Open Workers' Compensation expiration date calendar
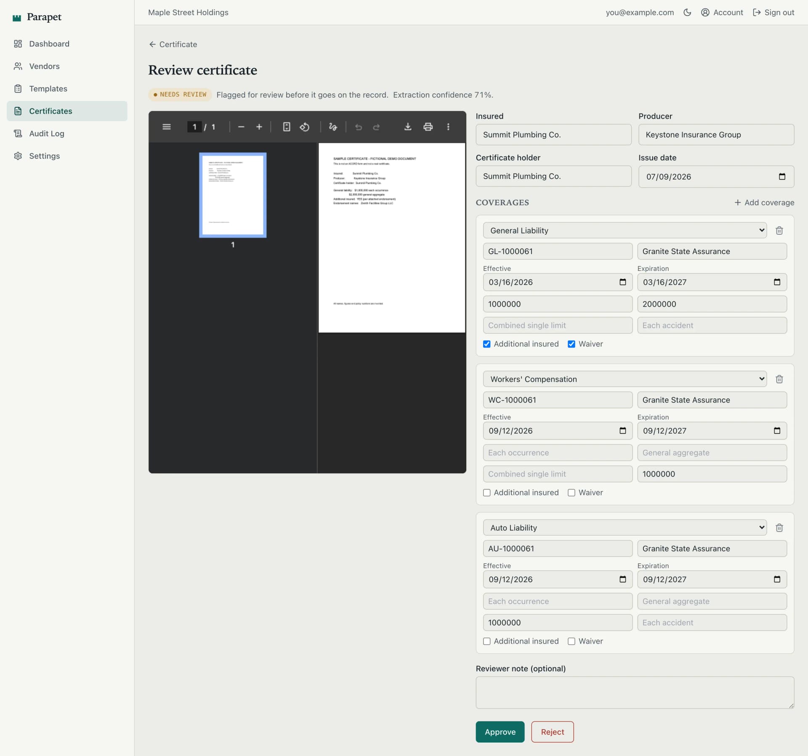The height and width of the screenshot is (756, 808). 777,431
